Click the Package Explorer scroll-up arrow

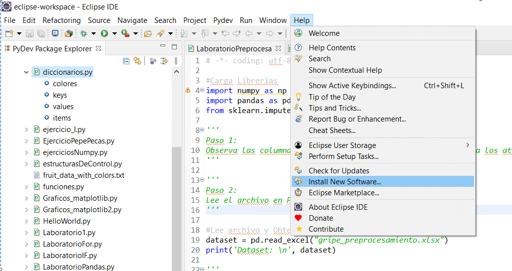click(x=176, y=72)
